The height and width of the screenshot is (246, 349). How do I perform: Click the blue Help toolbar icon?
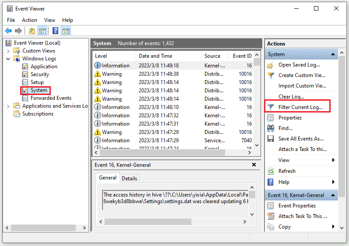(56, 31)
